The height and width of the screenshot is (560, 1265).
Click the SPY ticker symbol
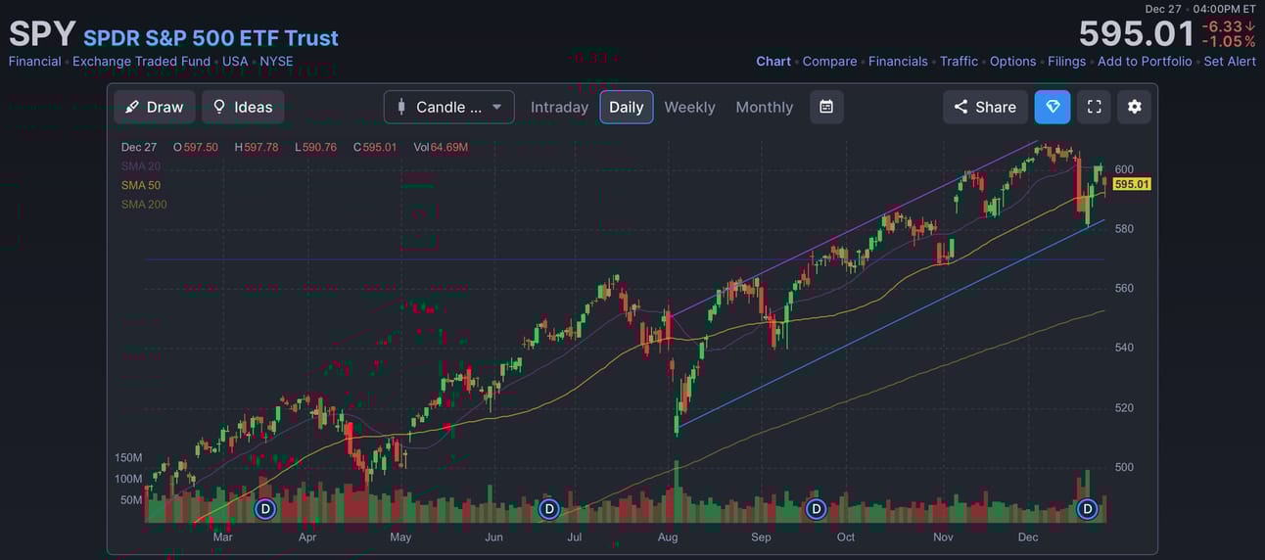[x=42, y=34]
